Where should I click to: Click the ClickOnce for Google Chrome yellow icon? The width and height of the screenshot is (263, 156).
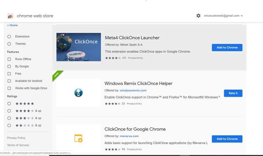pyautogui.click(x=78, y=139)
